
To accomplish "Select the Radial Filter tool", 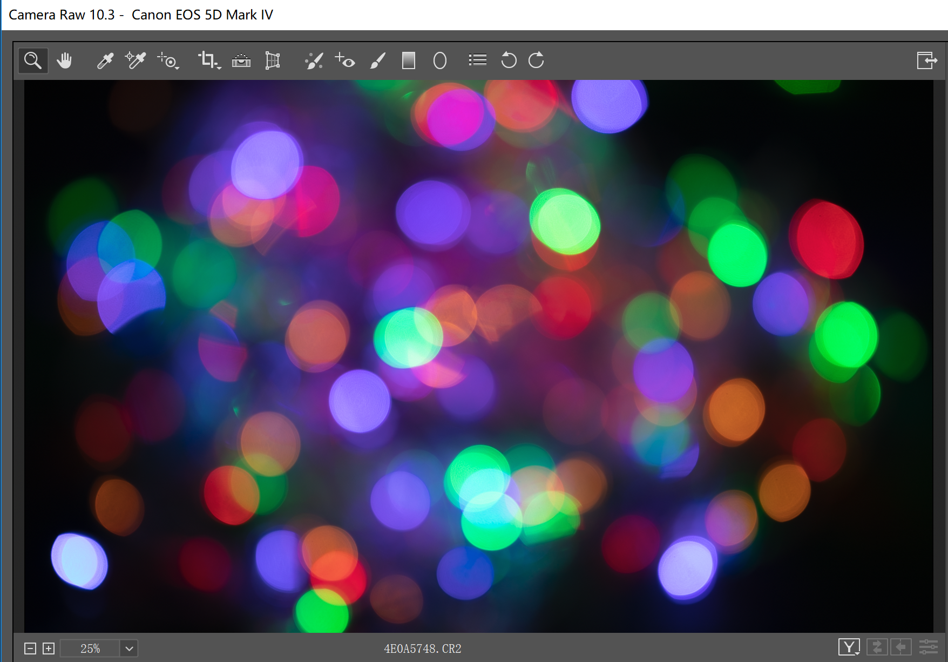I will coord(440,60).
